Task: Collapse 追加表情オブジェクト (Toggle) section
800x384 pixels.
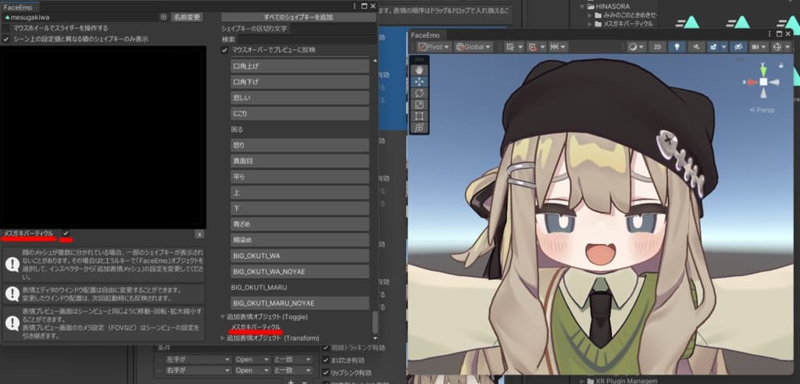Action: 223,317
